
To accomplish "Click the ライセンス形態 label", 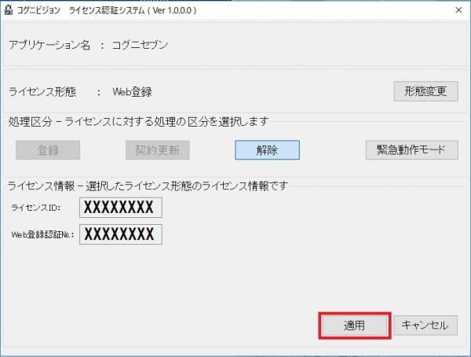I will pyautogui.click(x=42, y=92).
